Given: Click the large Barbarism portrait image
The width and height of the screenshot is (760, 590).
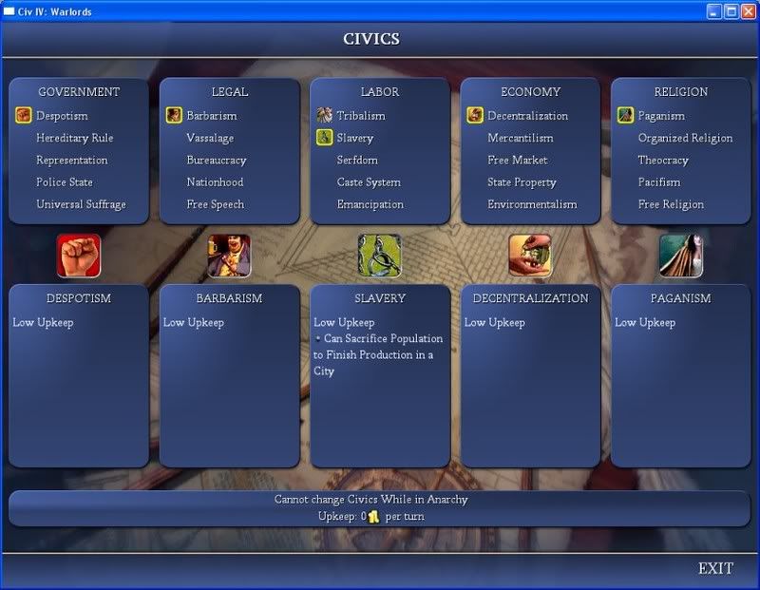Looking at the screenshot, I should [229, 256].
